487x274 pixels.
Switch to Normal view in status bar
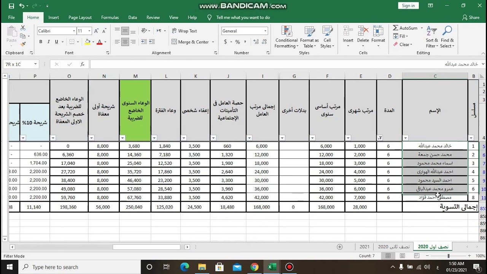388,256
